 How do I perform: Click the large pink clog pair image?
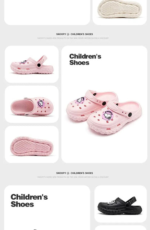(x=104, y=112)
